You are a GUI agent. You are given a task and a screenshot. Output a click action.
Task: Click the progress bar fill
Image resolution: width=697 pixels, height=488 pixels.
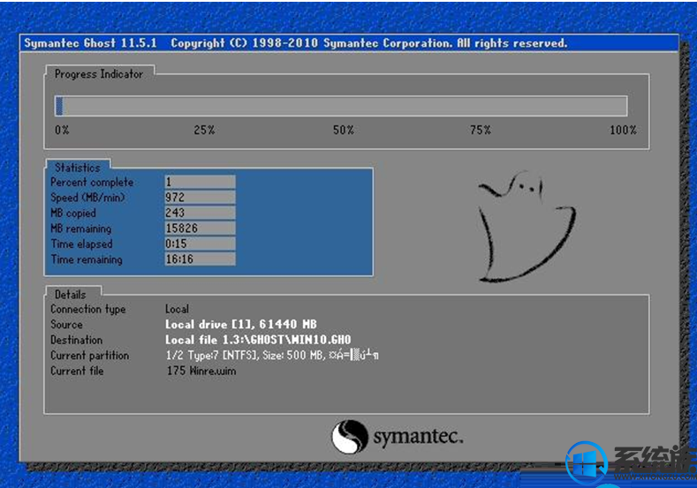59,106
